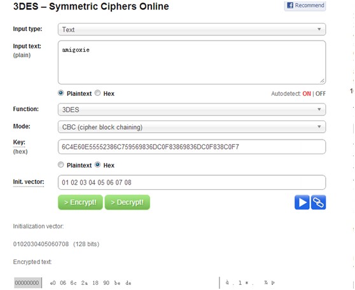Select Hex radio for the key
The image size is (355, 290).
(x=97, y=164)
